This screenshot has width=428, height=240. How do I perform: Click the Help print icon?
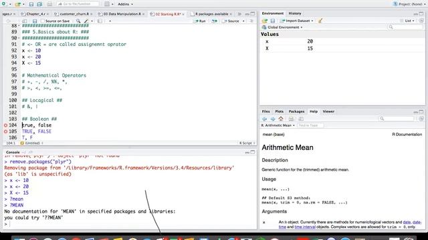coord(292,119)
